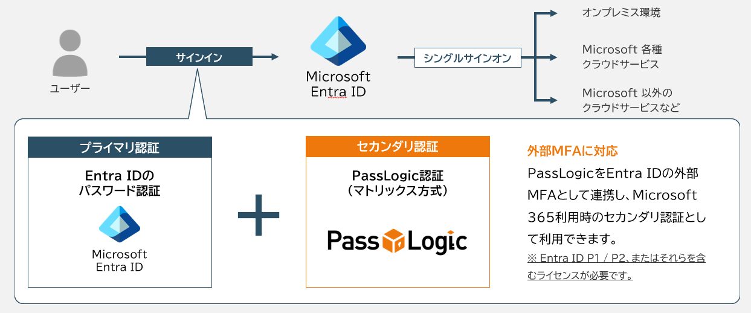This screenshot has height=313, width=751.
Task: Select the セカンダリ認証 orange header
Action: (x=398, y=146)
